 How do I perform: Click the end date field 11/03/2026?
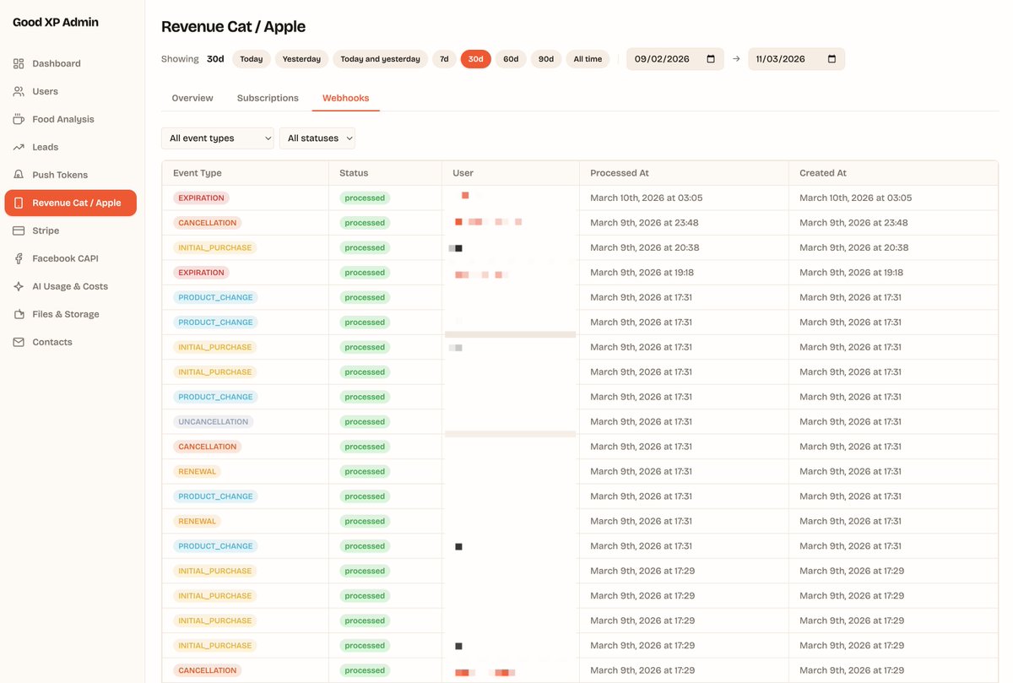click(796, 59)
